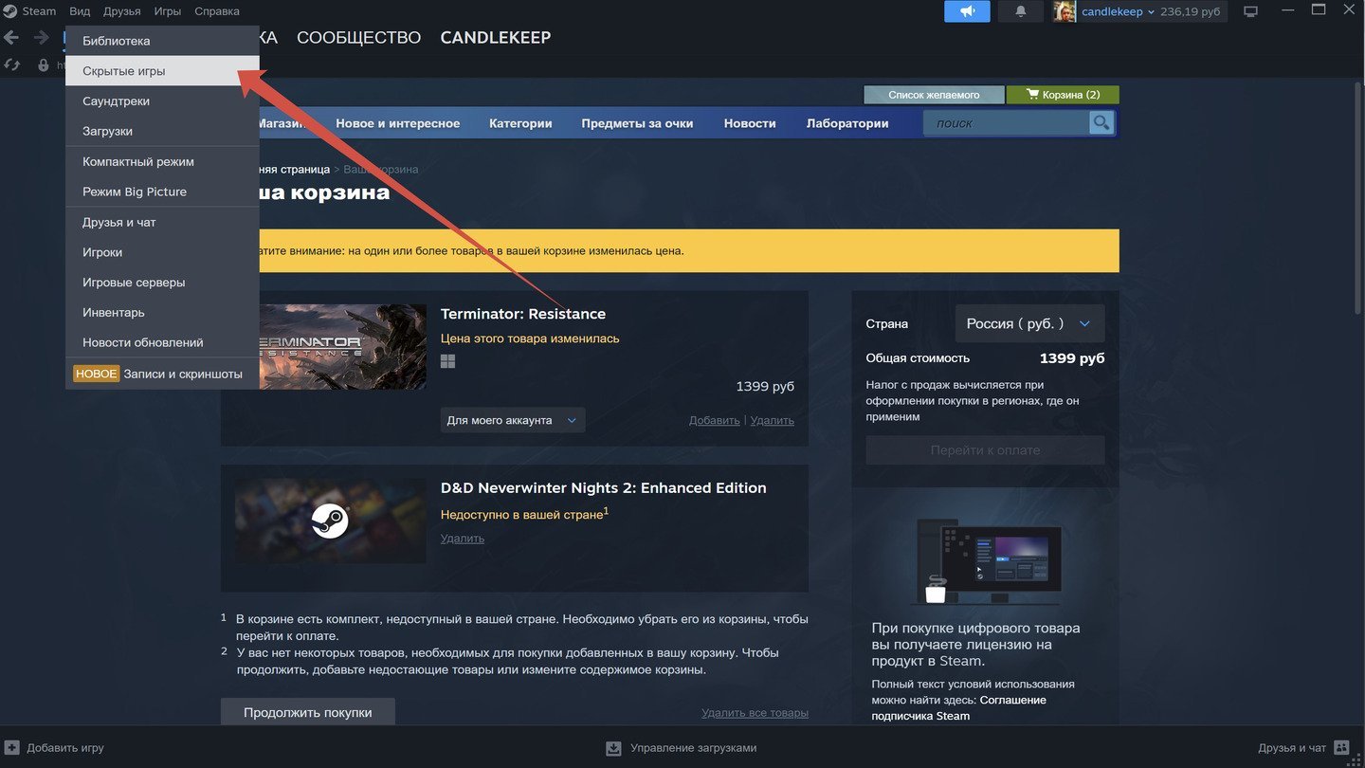
Task: Click the address bar lock icon
Action: pyautogui.click(x=43, y=65)
